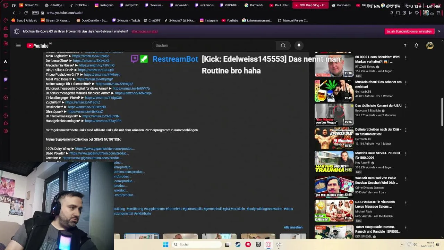This screenshot has height=250, width=444.
Task: Click the YouTube search magnifier button
Action: point(283,45)
